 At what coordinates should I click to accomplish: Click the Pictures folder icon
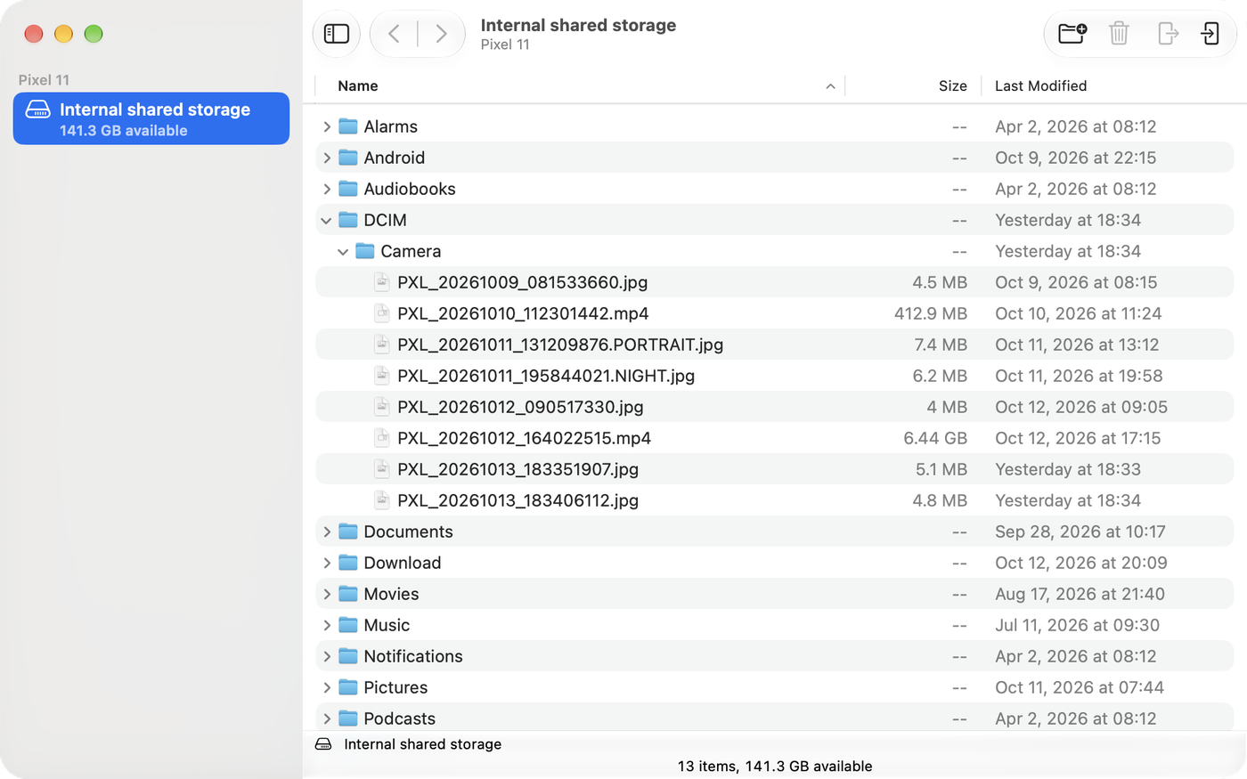348,687
